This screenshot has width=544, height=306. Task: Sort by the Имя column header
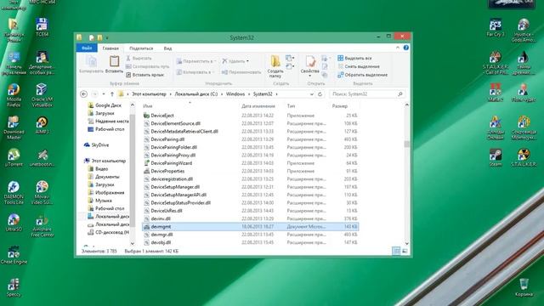[x=148, y=105]
